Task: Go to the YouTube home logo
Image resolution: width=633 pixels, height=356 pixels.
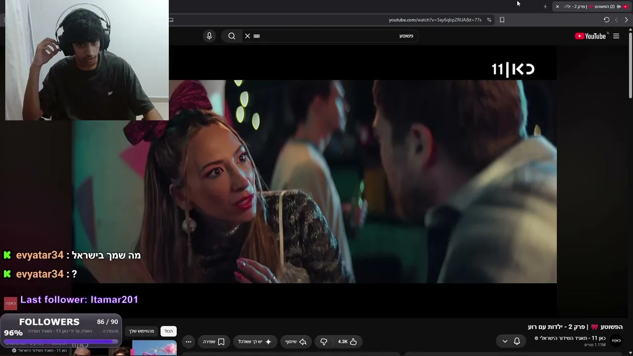Action: [x=590, y=36]
